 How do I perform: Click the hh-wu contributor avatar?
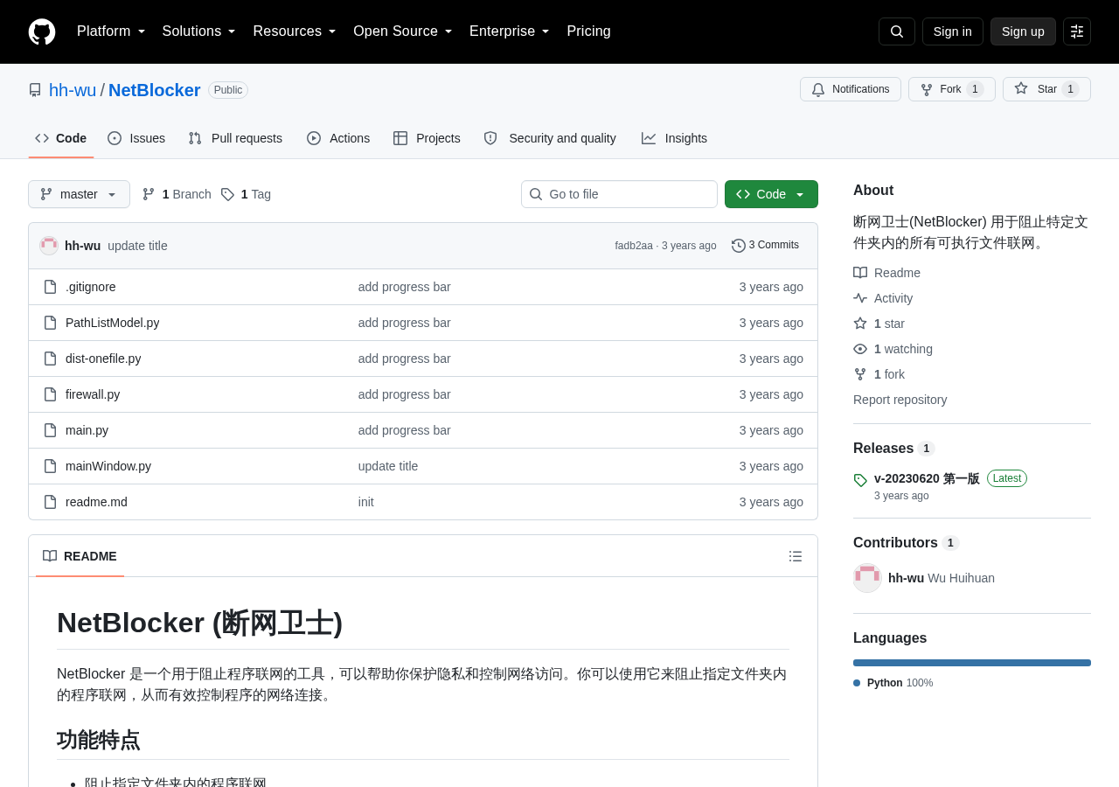pos(867,578)
